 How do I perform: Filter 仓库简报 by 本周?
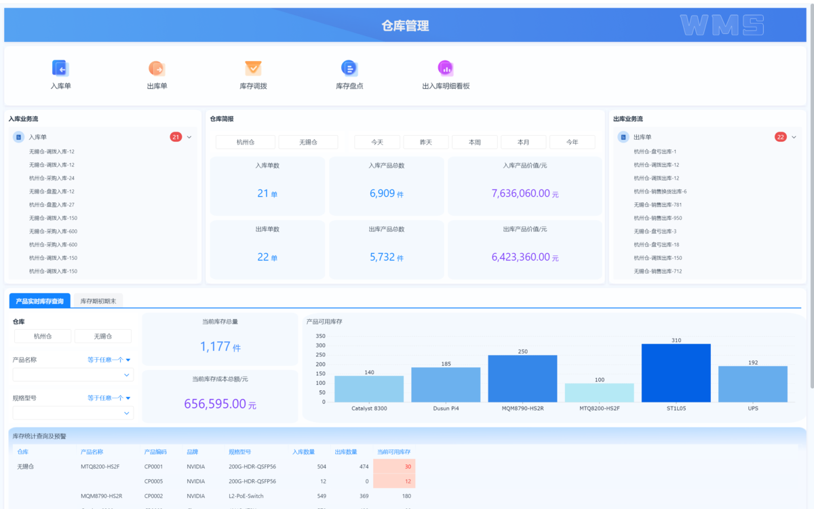point(475,143)
